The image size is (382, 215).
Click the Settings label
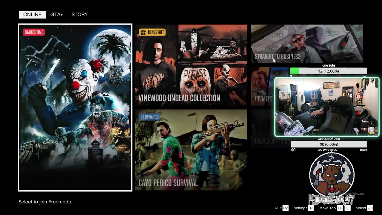[x=300, y=208]
